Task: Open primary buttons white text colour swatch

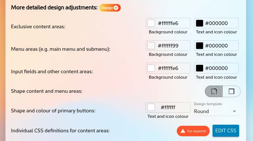Action: tap(151, 107)
